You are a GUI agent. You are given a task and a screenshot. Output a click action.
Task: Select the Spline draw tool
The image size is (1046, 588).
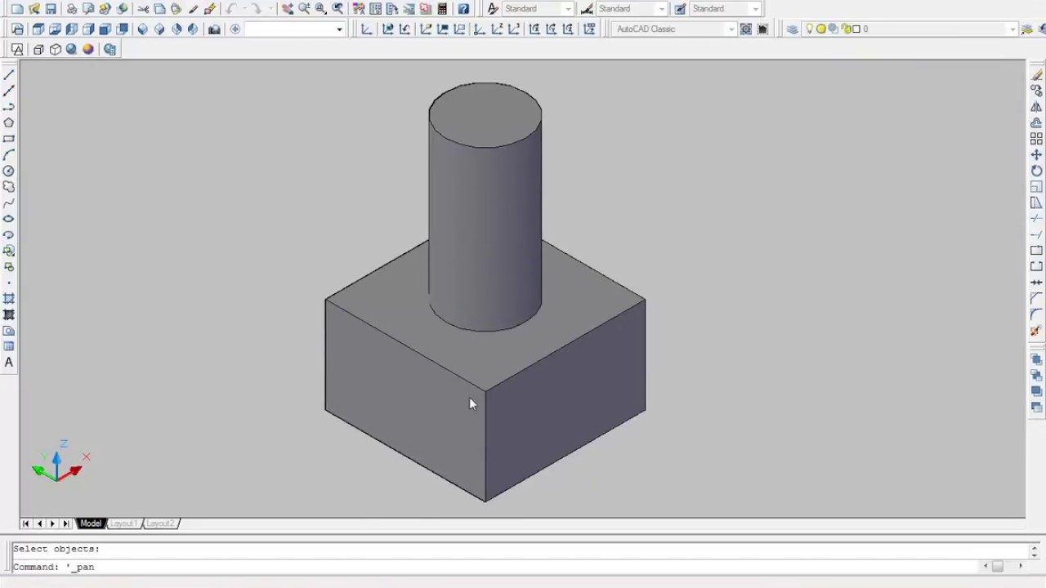tap(9, 203)
